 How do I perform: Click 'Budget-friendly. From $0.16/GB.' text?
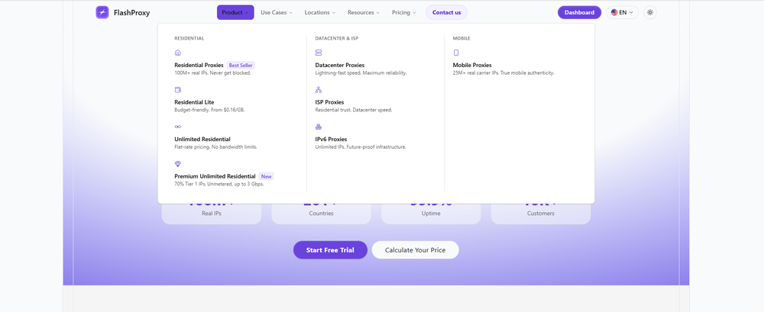[209, 110]
